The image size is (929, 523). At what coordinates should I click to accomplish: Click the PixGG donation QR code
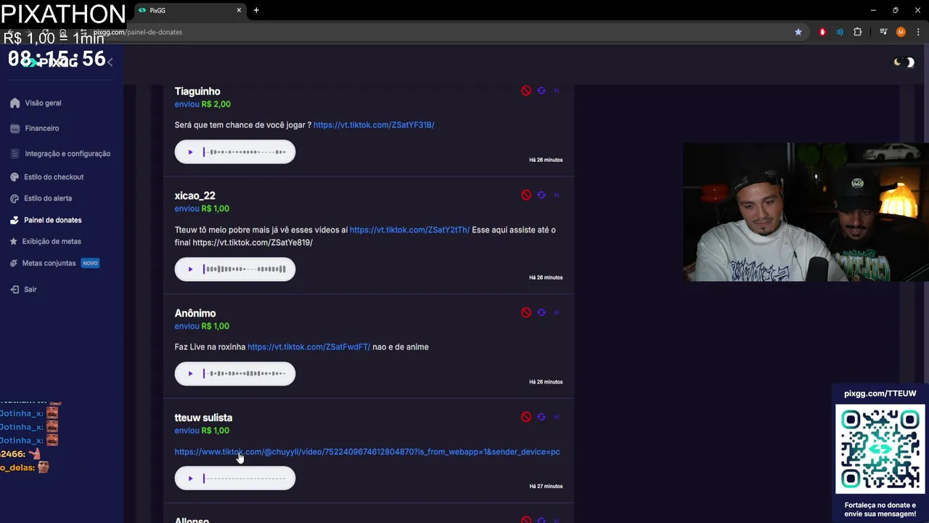coord(880,449)
